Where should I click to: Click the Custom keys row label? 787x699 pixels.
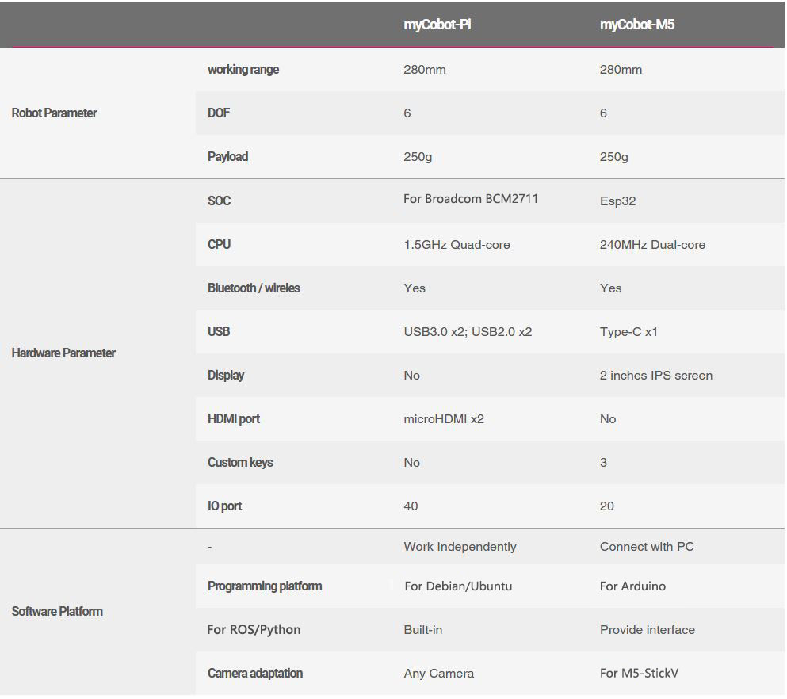[240, 463]
